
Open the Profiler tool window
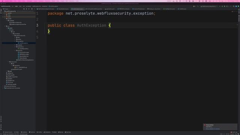click(39, 132)
